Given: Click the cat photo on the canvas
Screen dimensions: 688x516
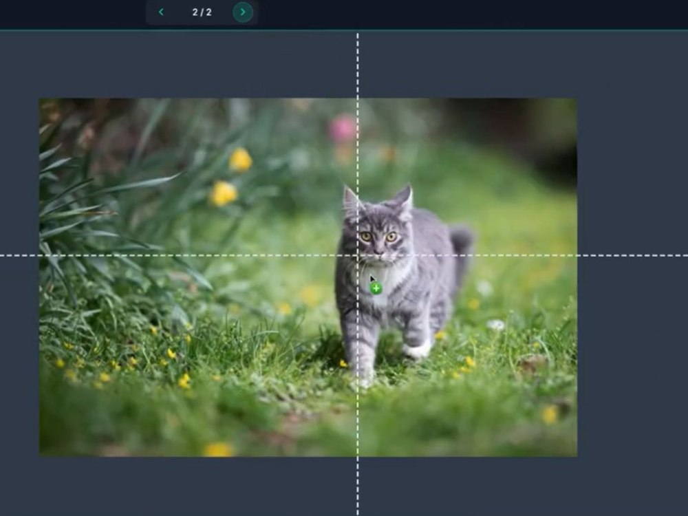Looking at the screenshot, I should (308, 277).
